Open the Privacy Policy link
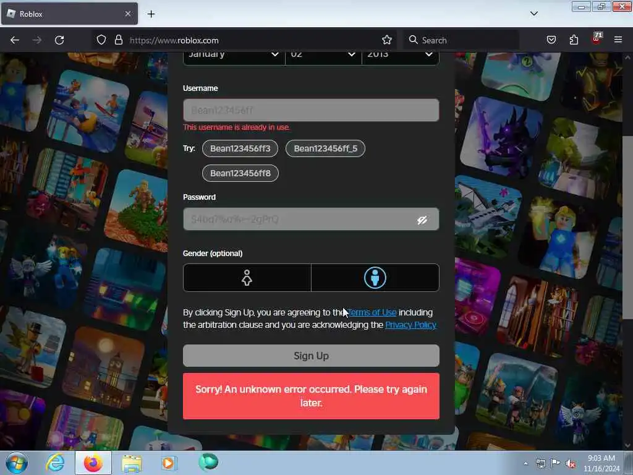The height and width of the screenshot is (475, 633). [410, 325]
